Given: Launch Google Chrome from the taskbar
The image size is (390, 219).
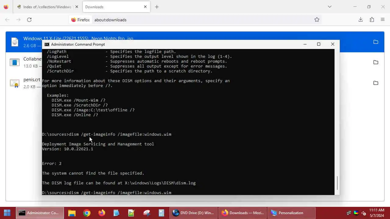Looking at the screenshot, I should (87, 213).
